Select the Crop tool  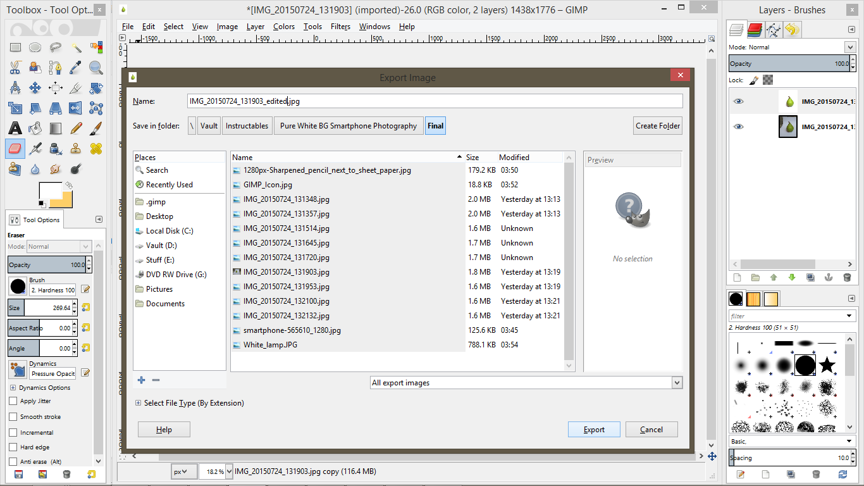pos(76,88)
